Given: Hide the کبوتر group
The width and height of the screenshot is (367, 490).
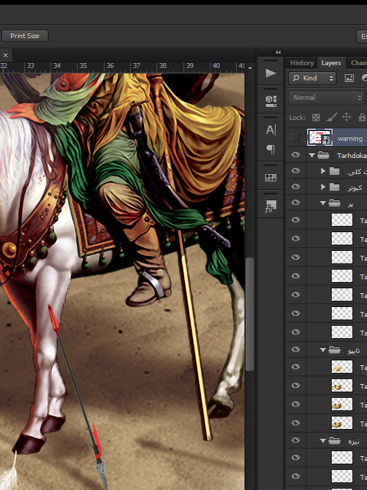Looking at the screenshot, I should point(296,186).
